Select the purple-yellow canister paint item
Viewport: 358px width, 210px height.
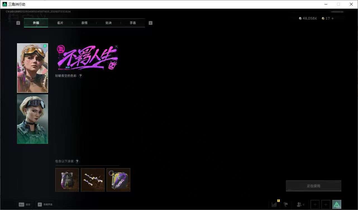(118, 180)
